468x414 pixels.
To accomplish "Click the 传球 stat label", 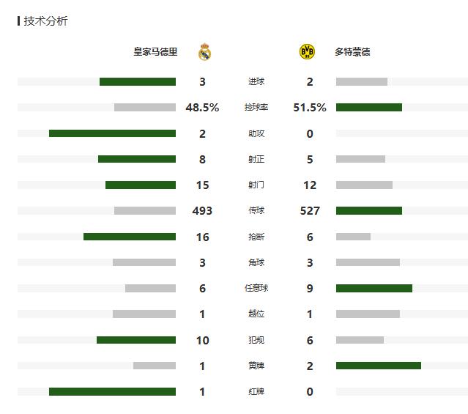I will [256, 211].
